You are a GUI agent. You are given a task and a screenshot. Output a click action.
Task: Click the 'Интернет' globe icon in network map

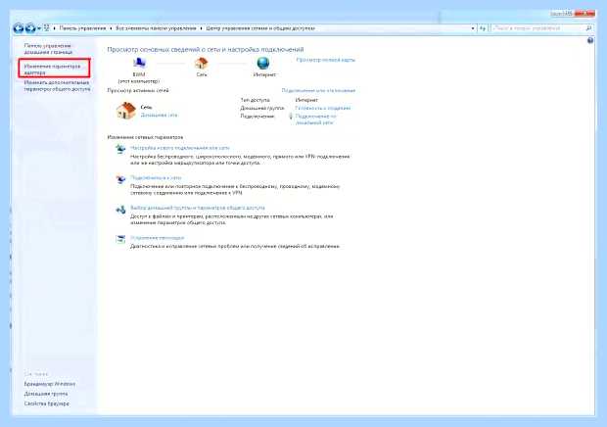click(263, 63)
